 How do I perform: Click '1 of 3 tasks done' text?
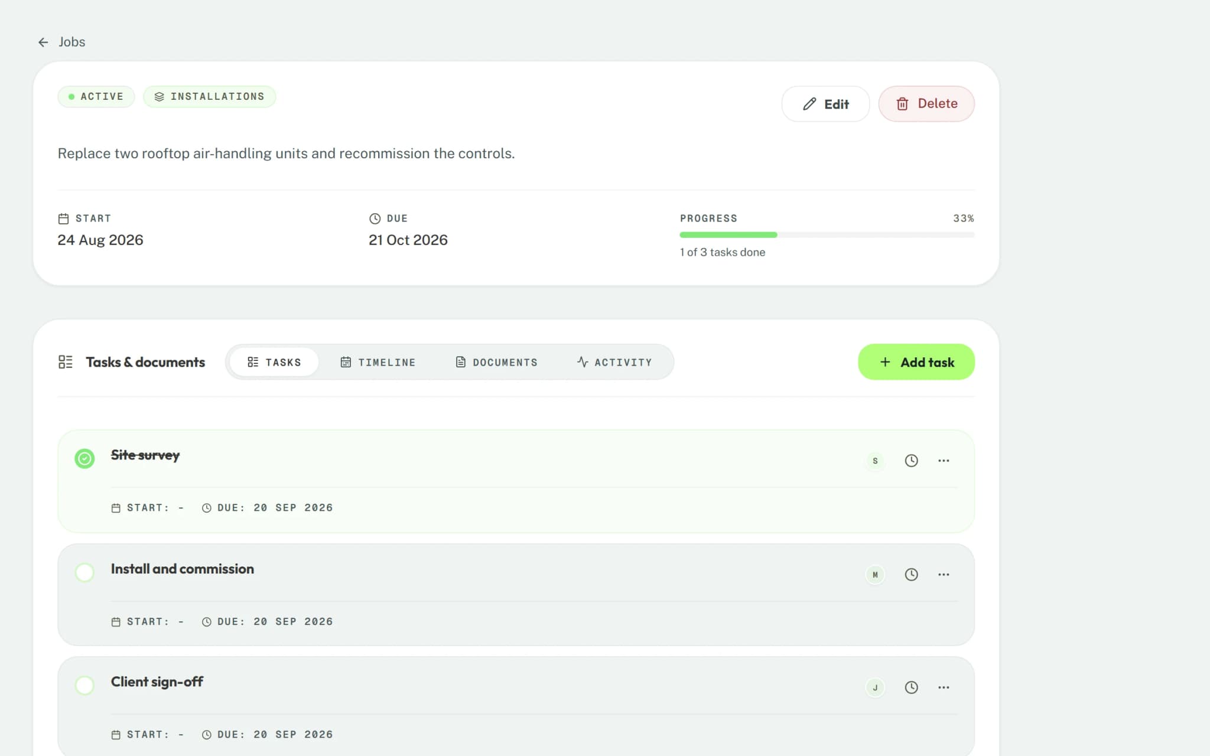pos(723,252)
